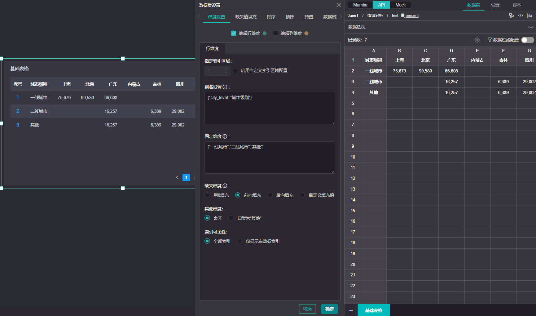
Task: Select the API data source tab
Action: [x=382, y=5]
